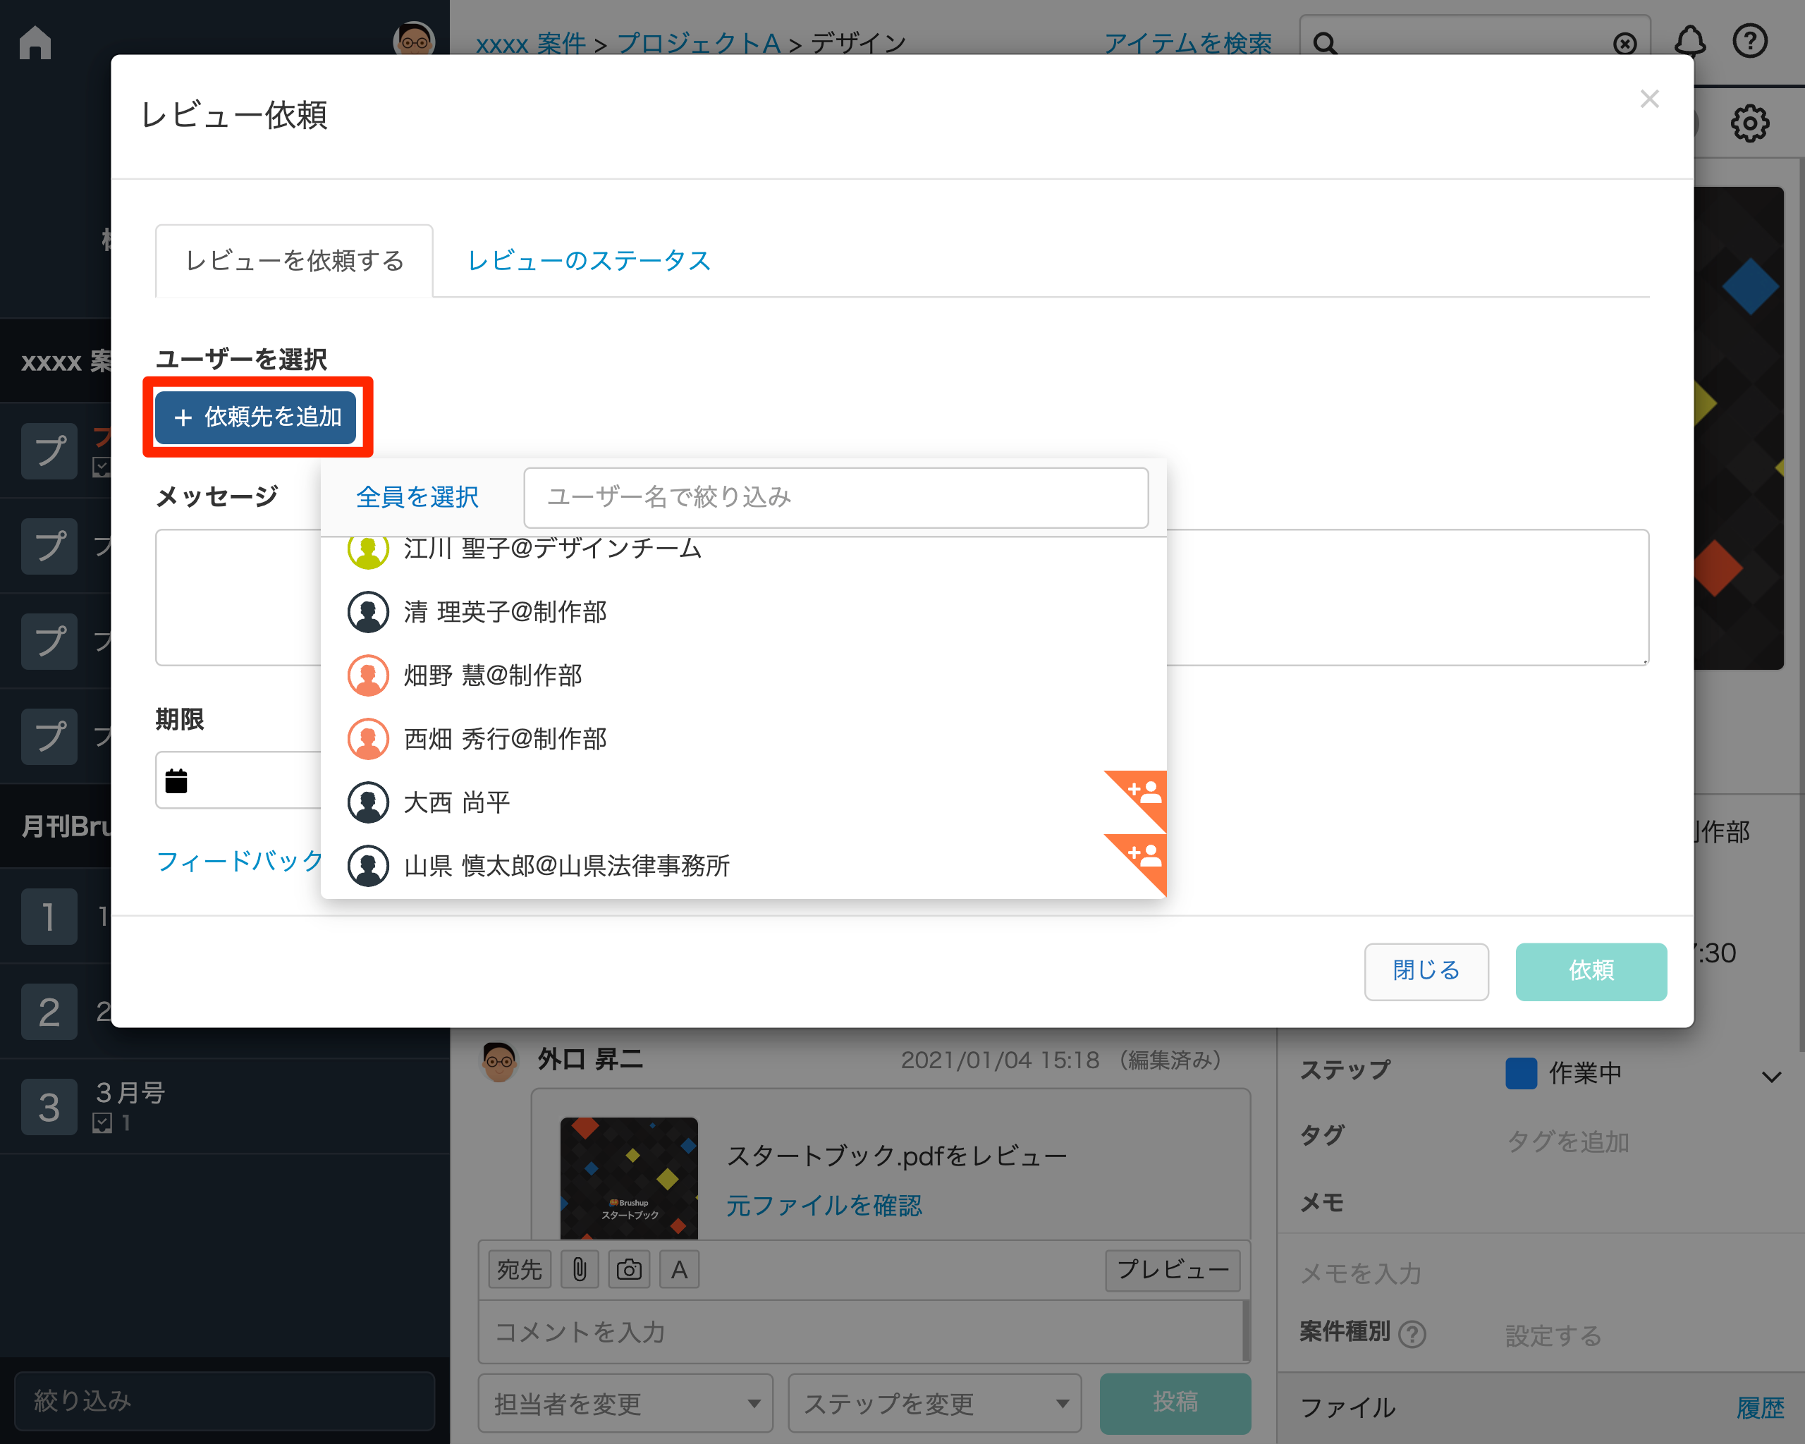This screenshot has width=1805, height=1444.
Task: Click the home icon in the dark sidebar
Action: point(36,43)
